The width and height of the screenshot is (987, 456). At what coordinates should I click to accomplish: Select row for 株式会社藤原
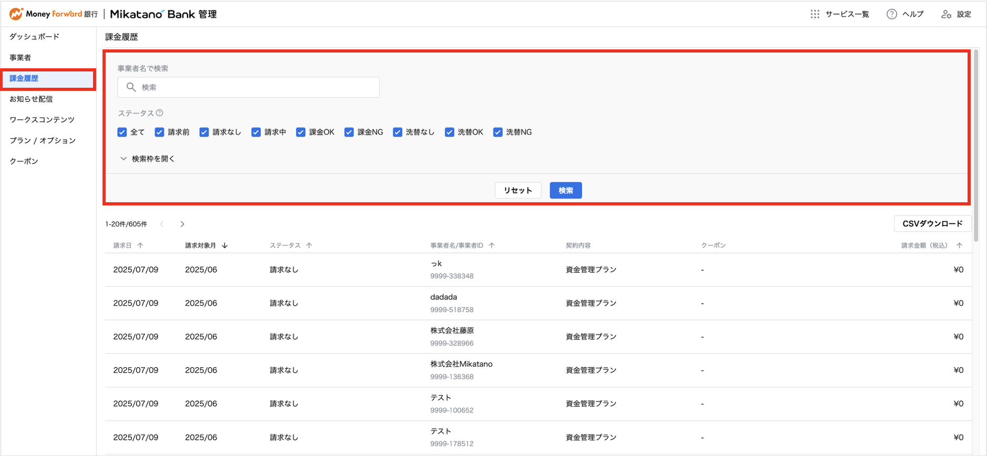[538, 337]
